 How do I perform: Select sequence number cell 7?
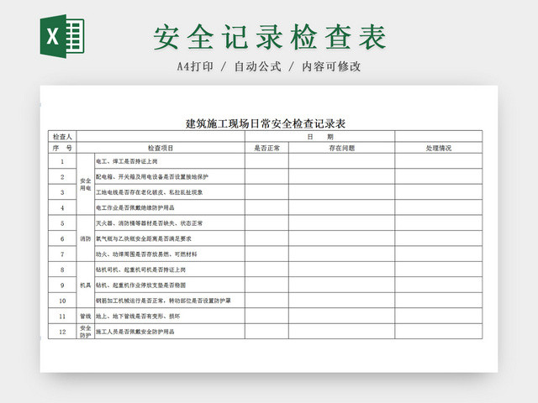click(x=62, y=254)
